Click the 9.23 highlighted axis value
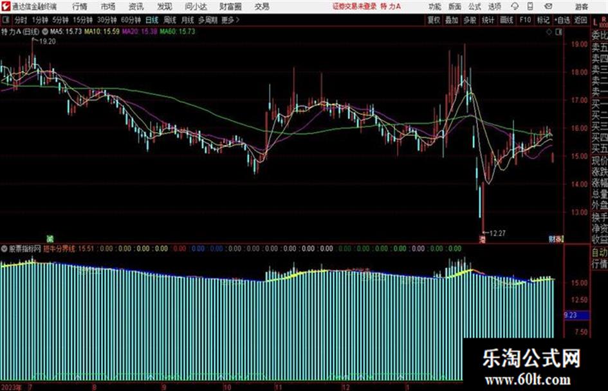Viewport: 608px width, 391px height. point(576,315)
